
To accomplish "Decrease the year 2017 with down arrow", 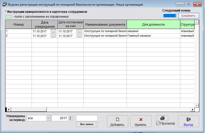I will pos(70,119).
